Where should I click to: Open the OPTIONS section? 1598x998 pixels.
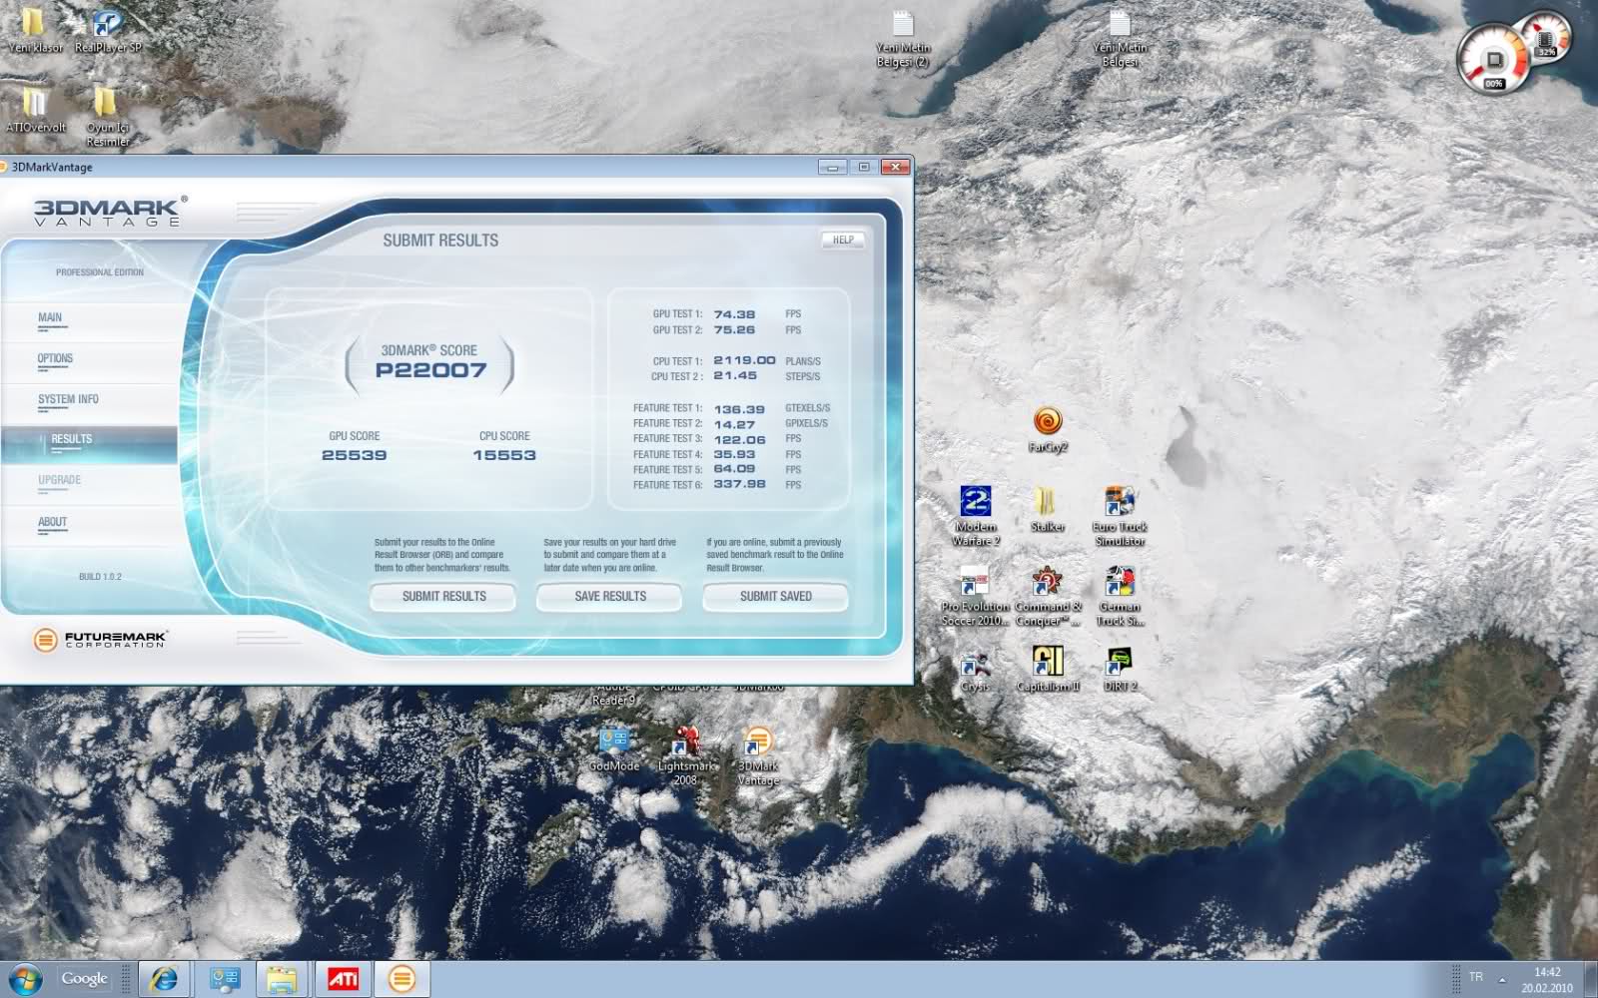tap(55, 358)
